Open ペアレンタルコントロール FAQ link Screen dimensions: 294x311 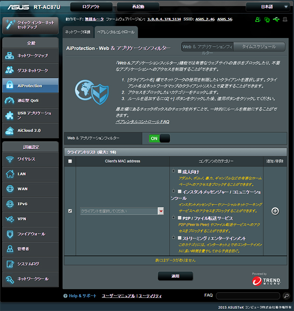point(142,122)
